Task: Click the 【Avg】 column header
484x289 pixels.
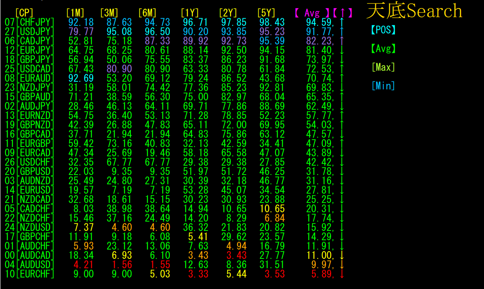Action: [x=312, y=13]
